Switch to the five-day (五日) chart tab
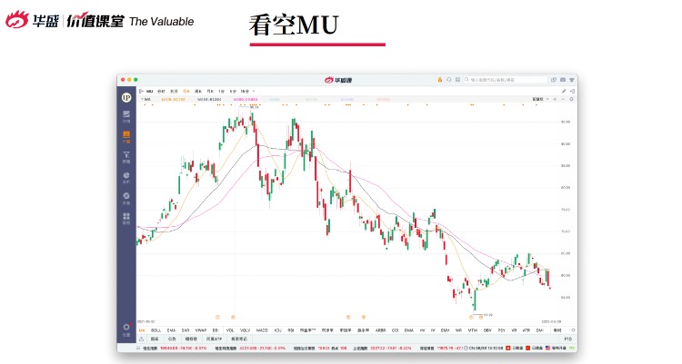Screen dimensions: 682x364 [x=174, y=91]
